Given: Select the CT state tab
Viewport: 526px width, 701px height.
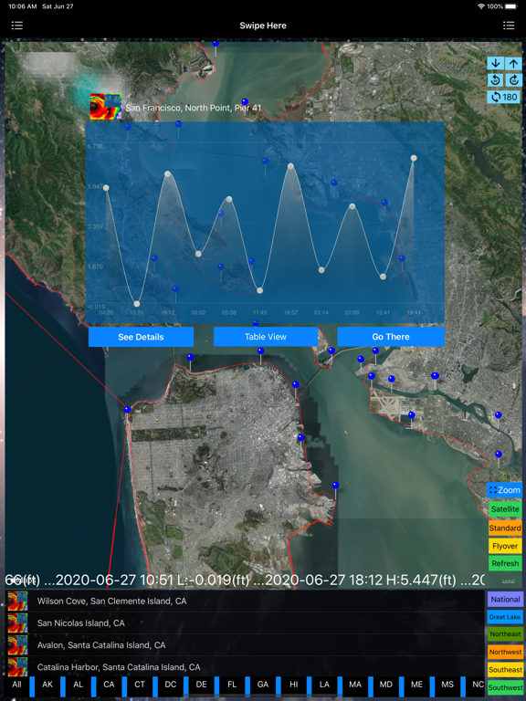Looking at the screenshot, I should point(140,685).
